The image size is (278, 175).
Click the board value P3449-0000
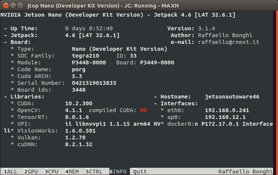click(x=157, y=62)
